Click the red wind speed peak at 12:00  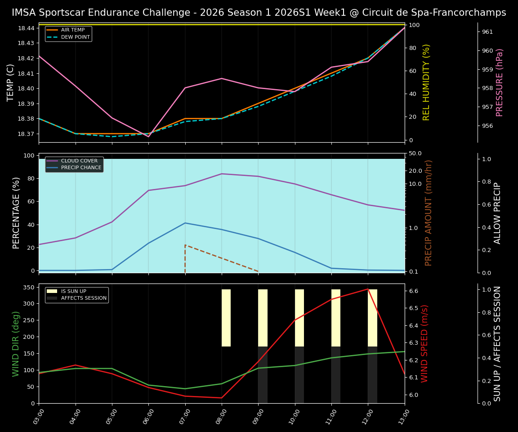(x=367, y=289)
